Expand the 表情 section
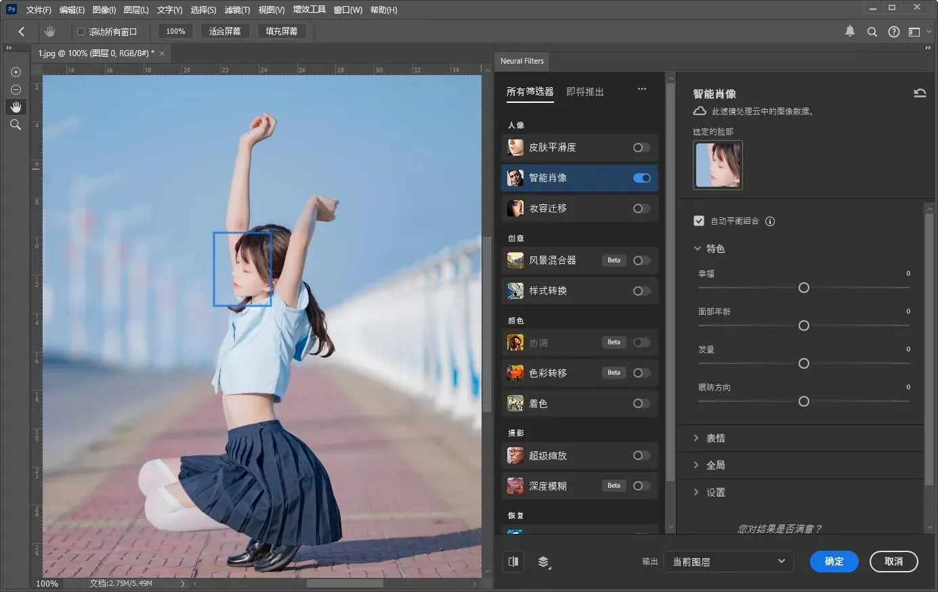 [x=715, y=438]
